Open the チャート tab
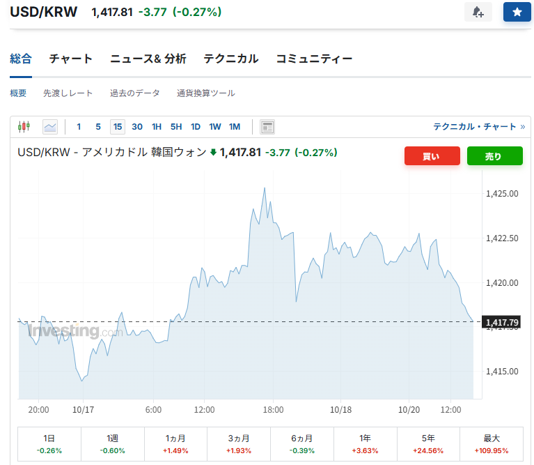 point(70,59)
